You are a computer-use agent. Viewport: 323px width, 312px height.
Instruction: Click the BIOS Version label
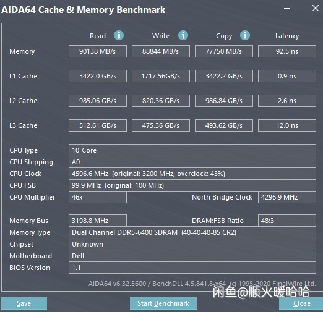30,268
